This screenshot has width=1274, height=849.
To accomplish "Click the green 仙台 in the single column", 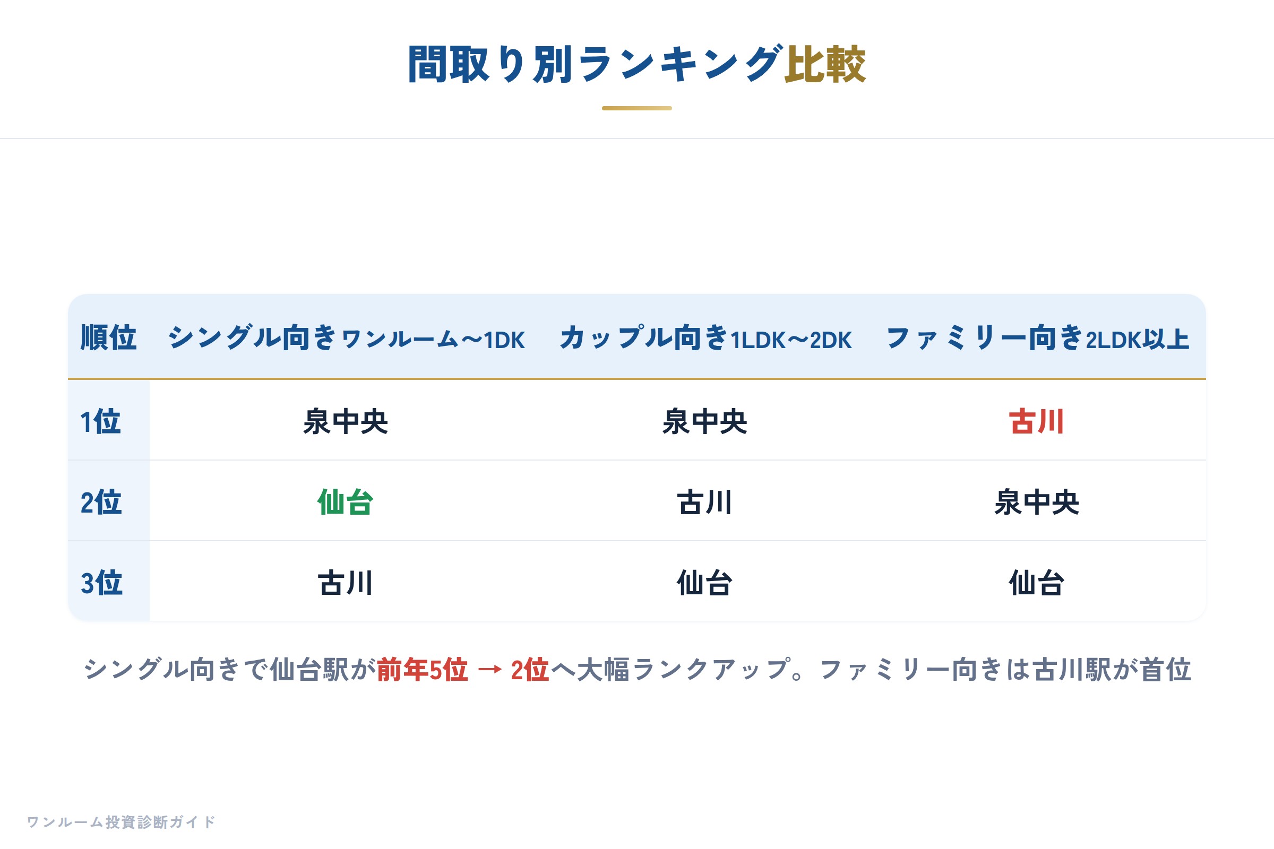I will [x=345, y=502].
